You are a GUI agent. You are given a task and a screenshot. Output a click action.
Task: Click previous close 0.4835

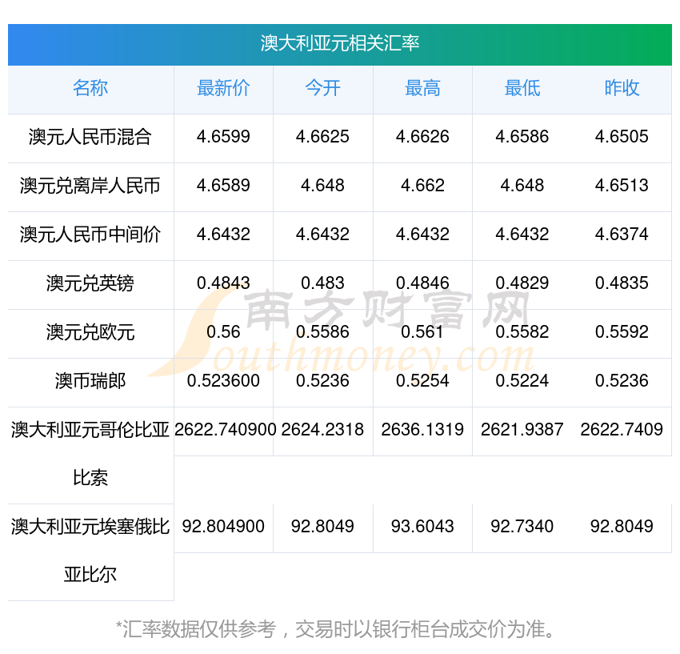pos(622,283)
